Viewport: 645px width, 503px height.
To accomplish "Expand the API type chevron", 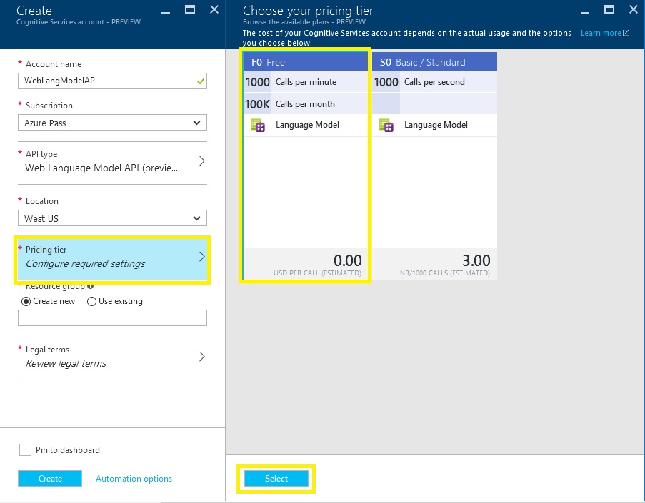I will click(202, 161).
